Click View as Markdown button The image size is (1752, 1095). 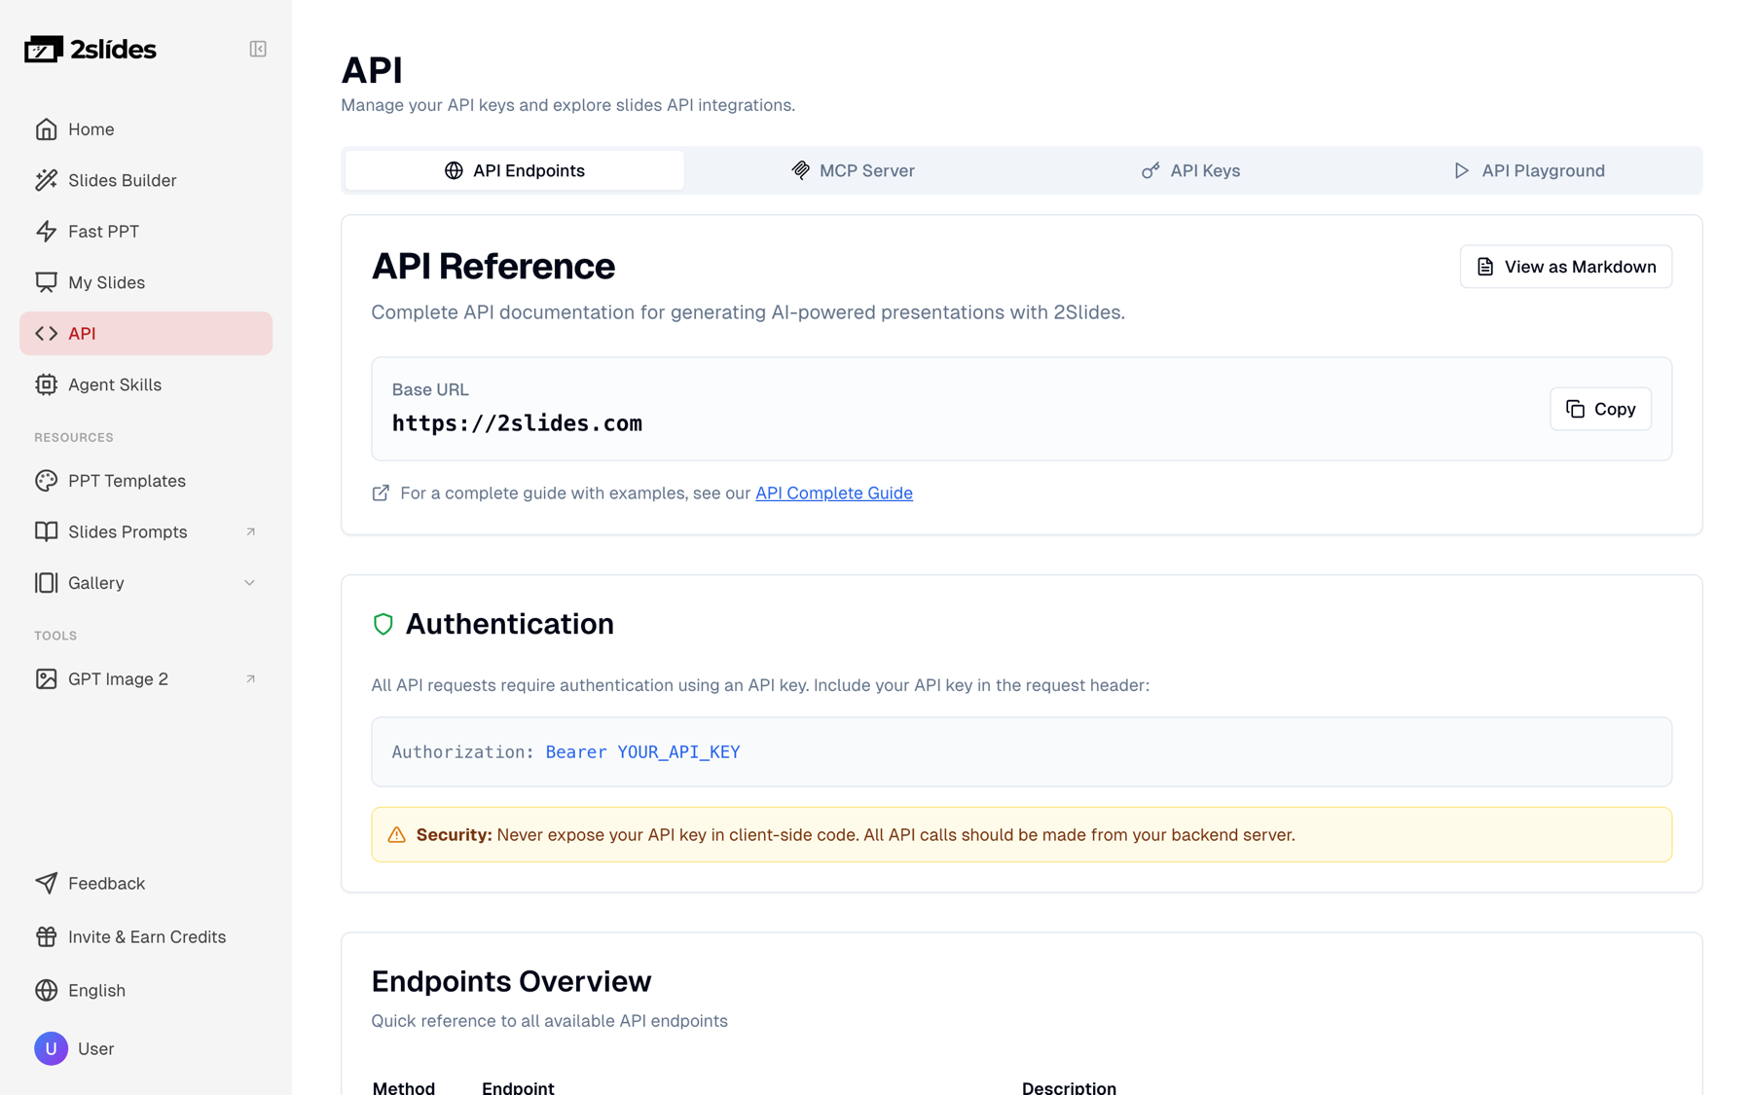click(1566, 267)
